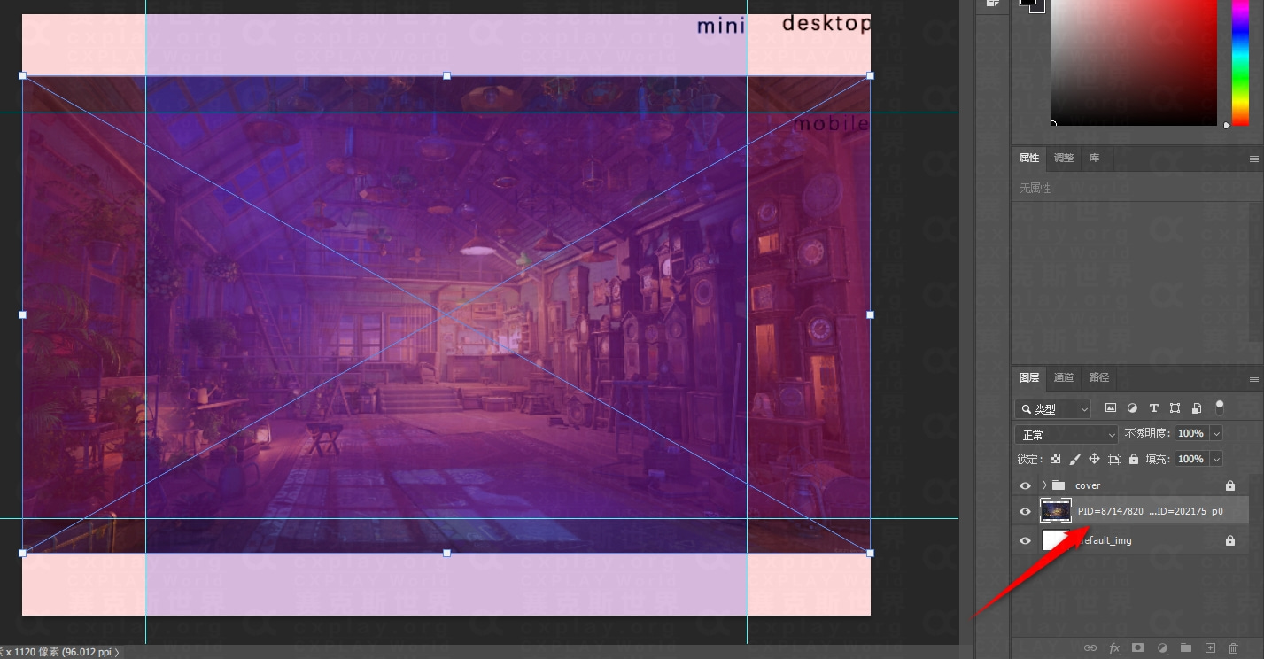Filter layers by smart object kind
1264x659 pixels.
[x=1197, y=408]
